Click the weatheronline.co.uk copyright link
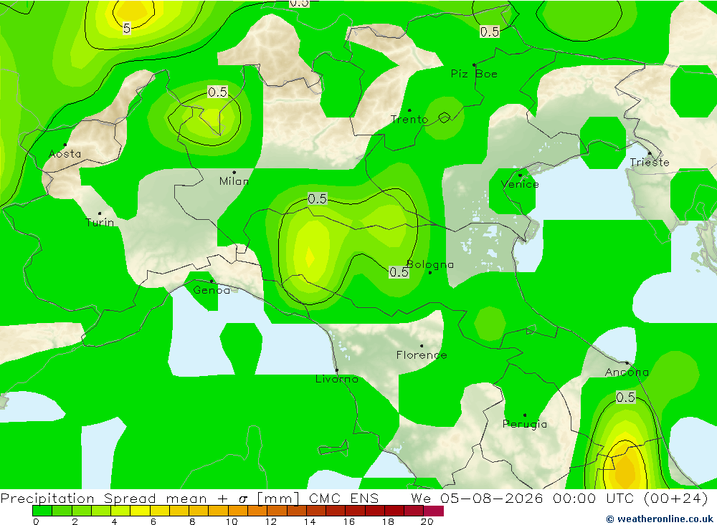 [660, 519]
